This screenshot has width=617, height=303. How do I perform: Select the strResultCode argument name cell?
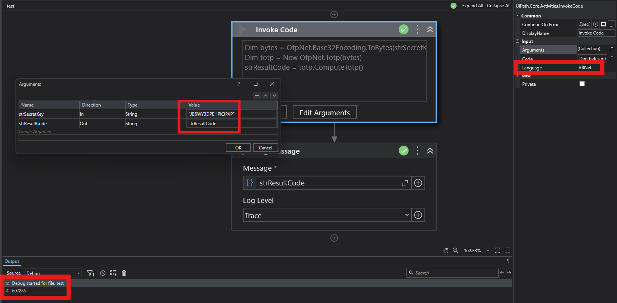pos(49,123)
